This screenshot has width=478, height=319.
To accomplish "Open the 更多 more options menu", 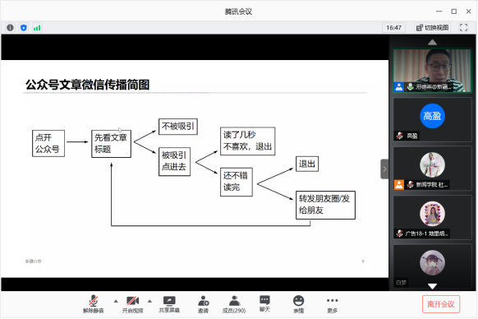I will click(x=332, y=304).
